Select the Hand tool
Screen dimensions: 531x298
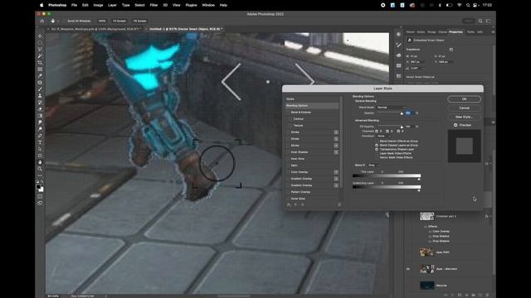click(40, 162)
